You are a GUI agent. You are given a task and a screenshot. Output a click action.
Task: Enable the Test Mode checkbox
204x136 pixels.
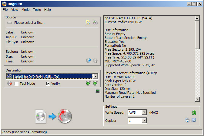16,84
